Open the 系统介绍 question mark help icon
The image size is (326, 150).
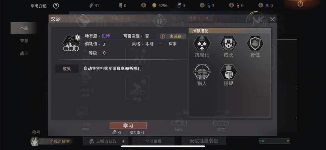point(56,6)
